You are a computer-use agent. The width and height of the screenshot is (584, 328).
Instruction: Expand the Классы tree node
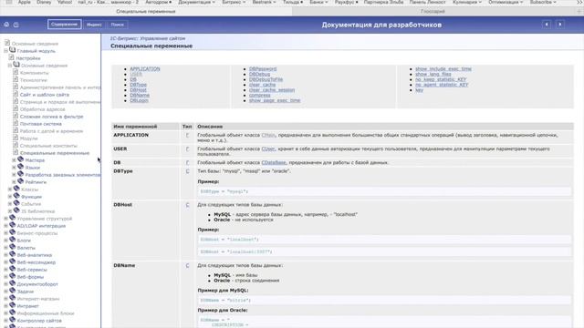click(x=10, y=190)
